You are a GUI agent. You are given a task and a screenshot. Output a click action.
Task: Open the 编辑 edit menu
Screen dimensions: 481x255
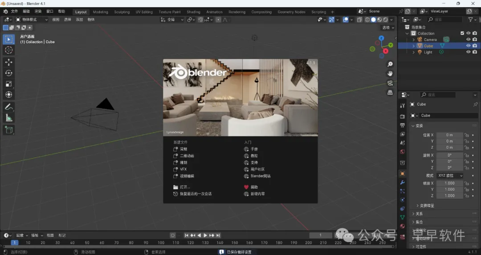[x=26, y=11]
